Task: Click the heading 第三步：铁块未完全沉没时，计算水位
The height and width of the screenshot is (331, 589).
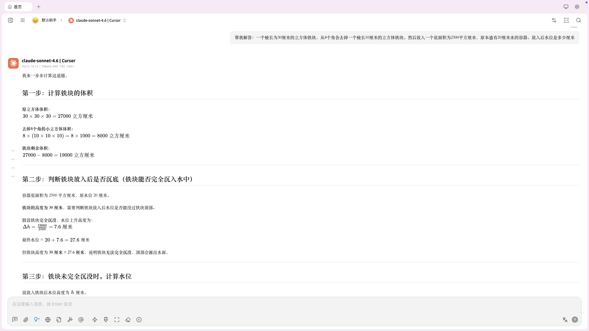Action: 77,276
